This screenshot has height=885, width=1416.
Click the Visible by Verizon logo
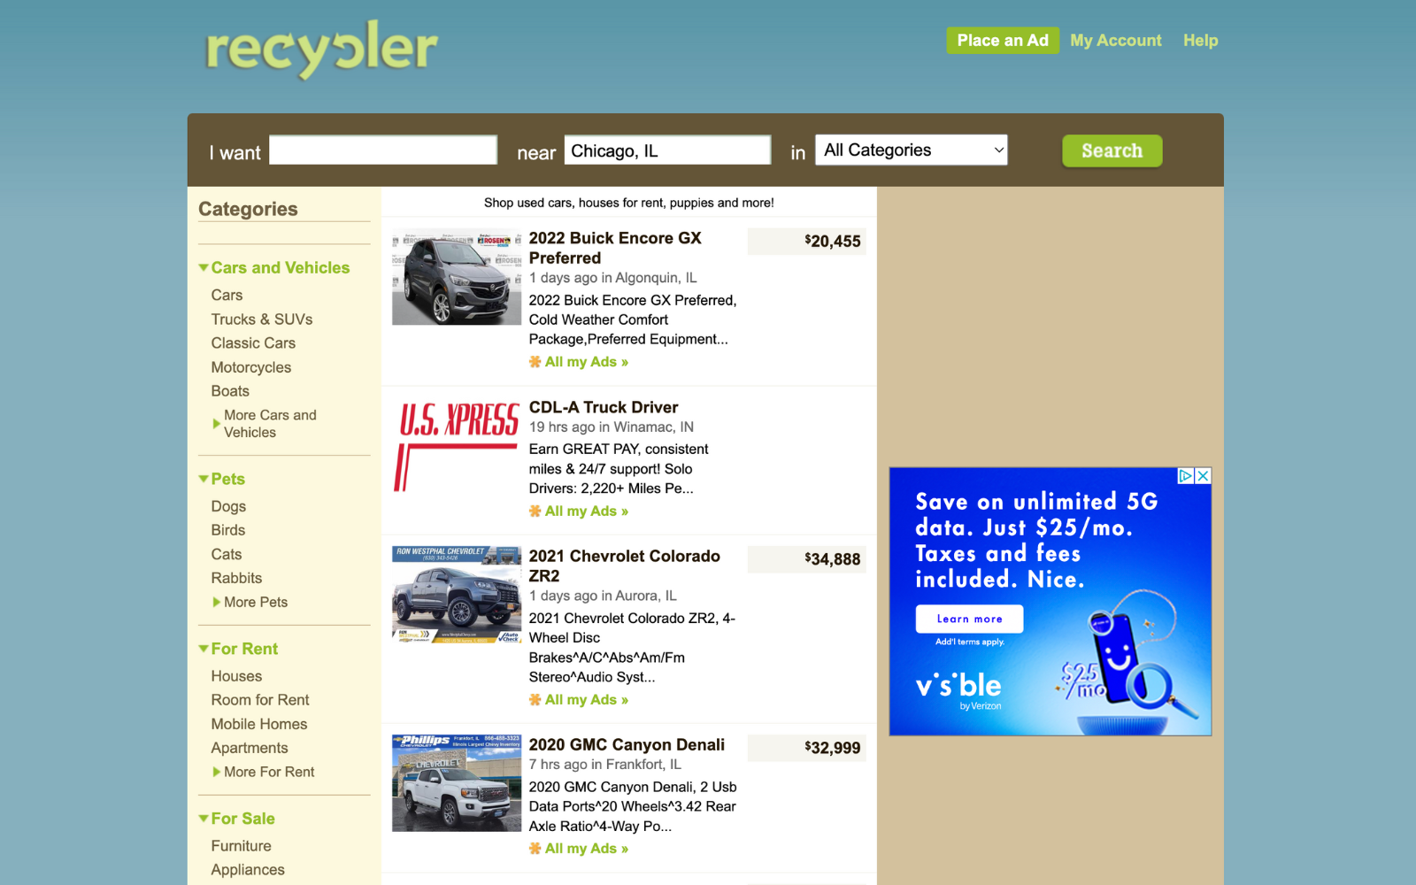click(x=958, y=690)
